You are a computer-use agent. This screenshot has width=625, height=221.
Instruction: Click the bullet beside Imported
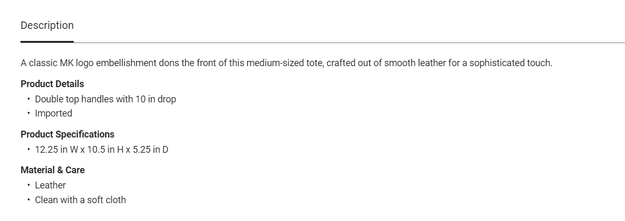pyautogui.click(x=28, y=113)
